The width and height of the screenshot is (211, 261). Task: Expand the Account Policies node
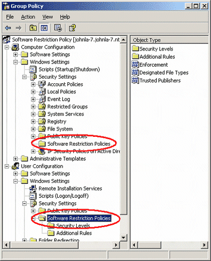tap(33, 84)
